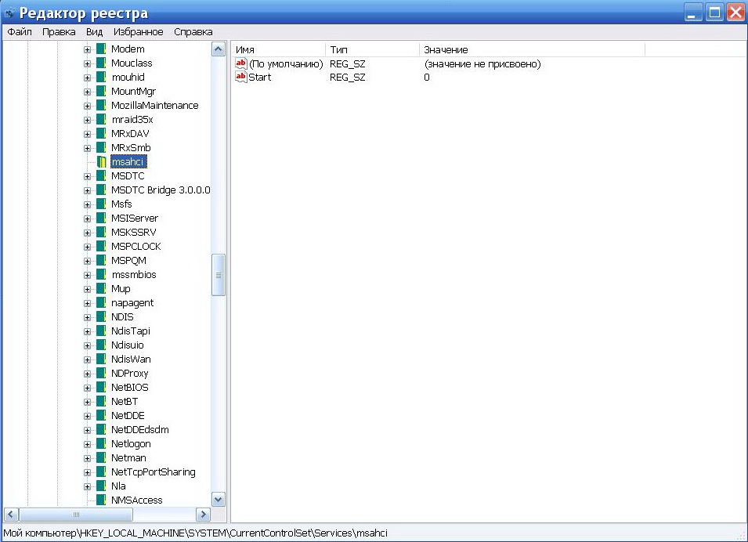This screenshot has width=748, height=542.
Task: Select the NetTcpPortSharing key
Action: click(154, 472)
